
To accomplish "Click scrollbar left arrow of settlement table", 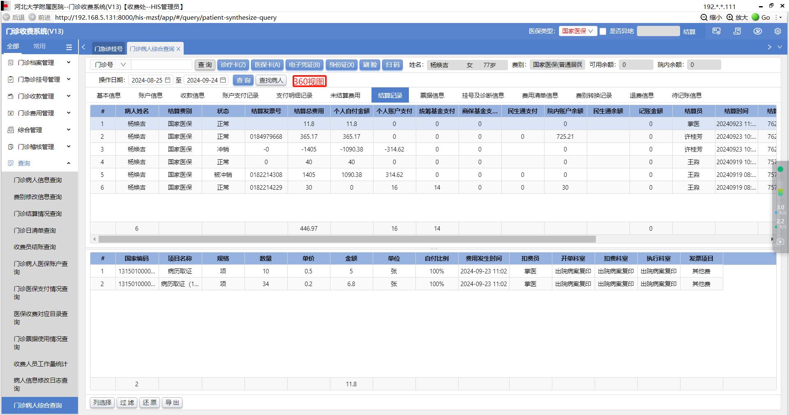I will click(95, 239).
